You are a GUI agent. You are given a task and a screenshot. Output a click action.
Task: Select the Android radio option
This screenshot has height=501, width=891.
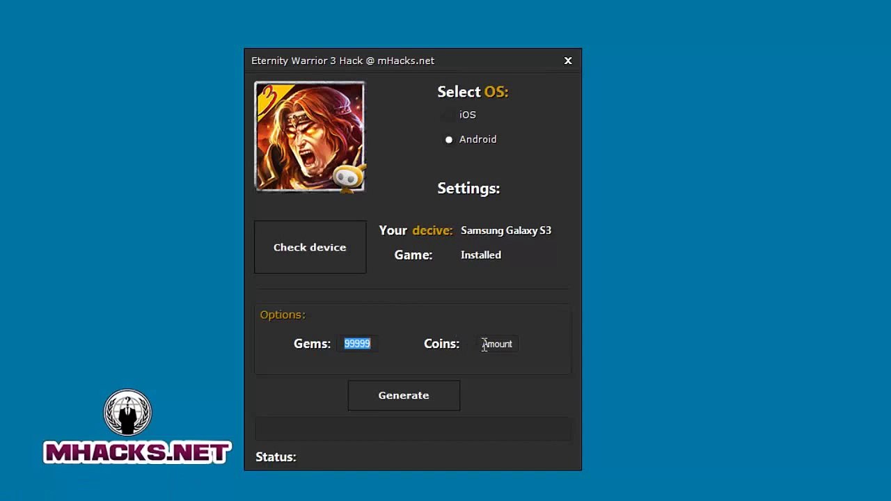[x=471, y=139]
